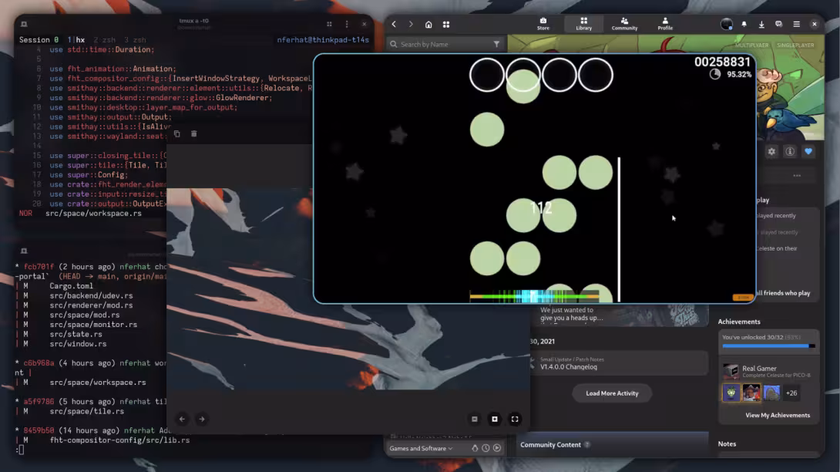The image size is (840, 472).
Task: Click the accuracy pie icon in the rhythm game
Action: pos(715,74)
